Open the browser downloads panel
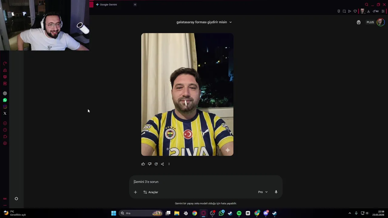 [x=368, y=11]
